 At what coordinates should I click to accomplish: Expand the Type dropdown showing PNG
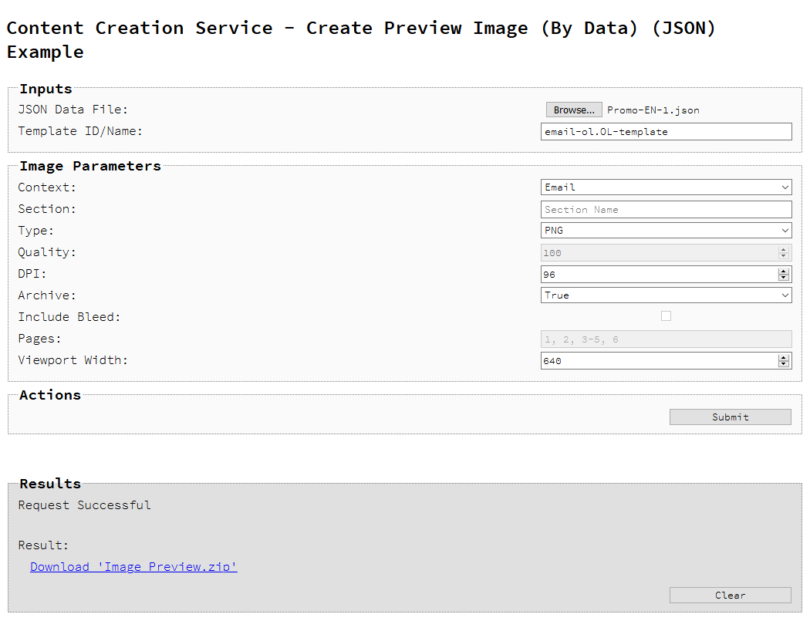point(666,231)
